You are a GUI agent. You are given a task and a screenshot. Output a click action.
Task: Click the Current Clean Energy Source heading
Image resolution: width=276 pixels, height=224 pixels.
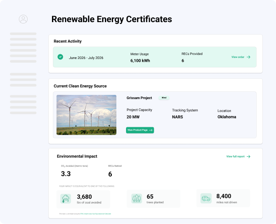[80, 86]
